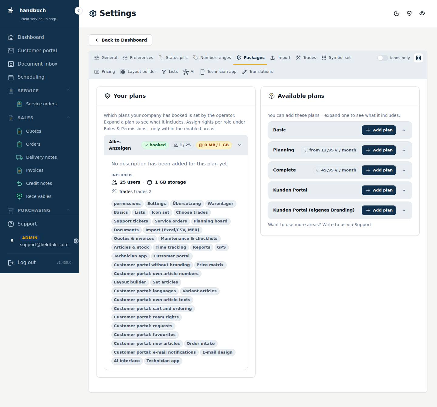Expand the Complete plan details

click(404, 170)
